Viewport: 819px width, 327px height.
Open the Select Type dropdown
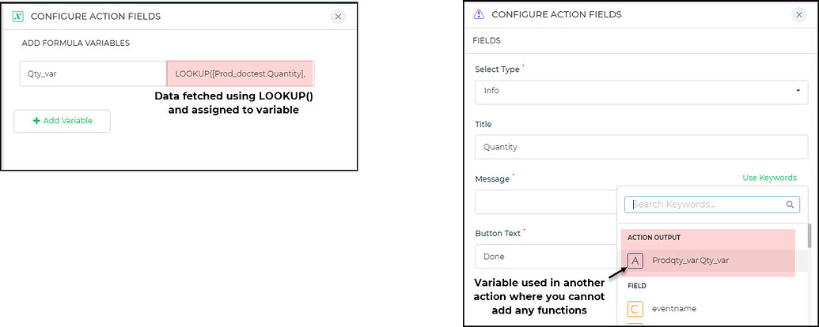(642, 92)
